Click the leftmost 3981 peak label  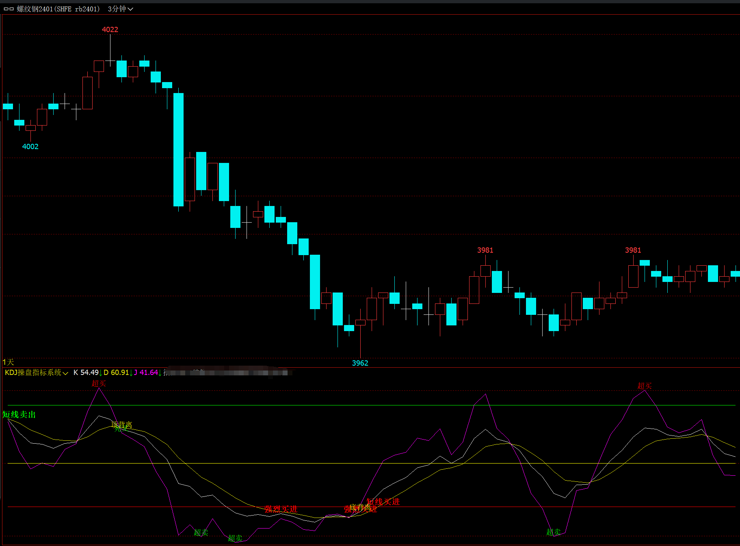pos(485,251)
